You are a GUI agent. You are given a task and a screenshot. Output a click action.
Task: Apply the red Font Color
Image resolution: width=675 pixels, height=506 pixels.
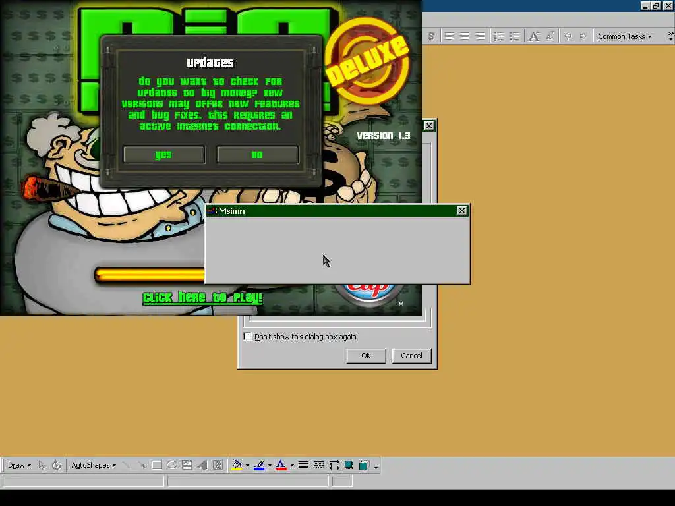[x=281, y=465]
